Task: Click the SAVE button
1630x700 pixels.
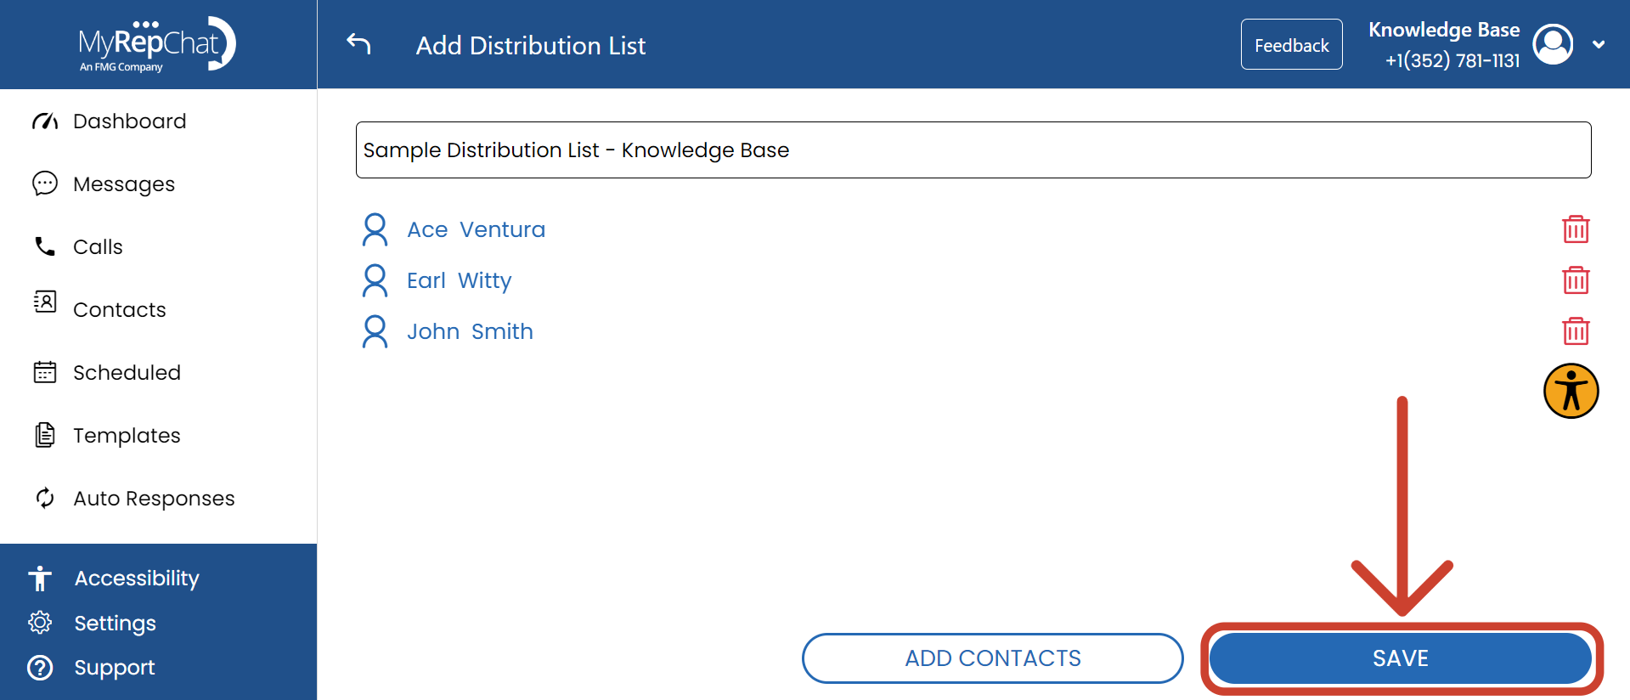Action: (x=1400, y=658)
